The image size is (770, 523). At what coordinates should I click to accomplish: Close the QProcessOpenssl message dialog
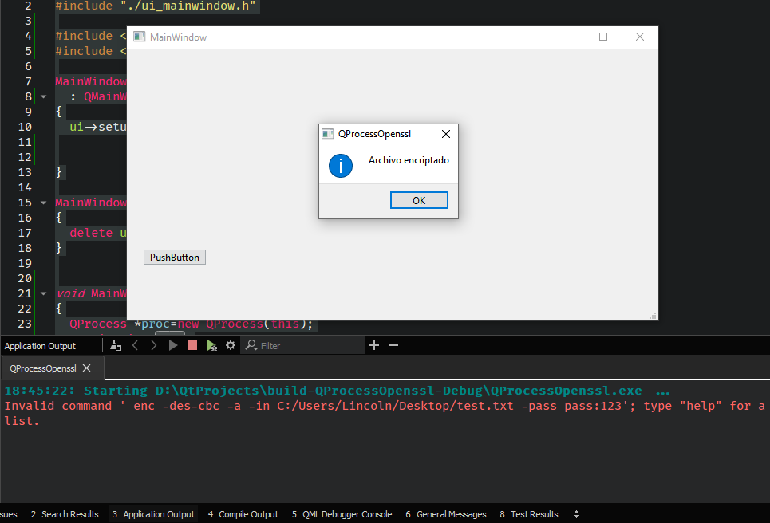pos(446,134)
